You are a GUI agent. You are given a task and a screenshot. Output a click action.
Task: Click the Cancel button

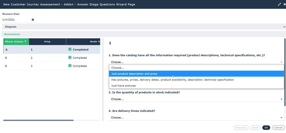278,127
